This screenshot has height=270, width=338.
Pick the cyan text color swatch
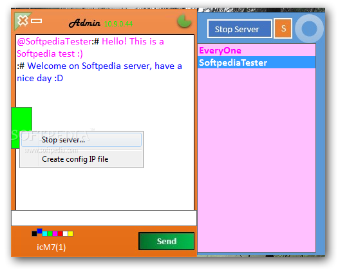click(44, 233)
